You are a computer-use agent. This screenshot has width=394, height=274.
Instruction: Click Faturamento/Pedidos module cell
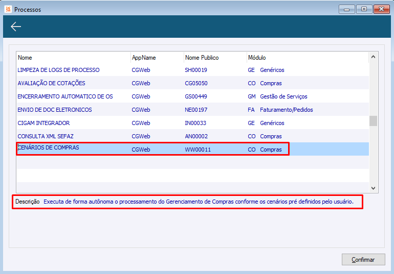286,110
